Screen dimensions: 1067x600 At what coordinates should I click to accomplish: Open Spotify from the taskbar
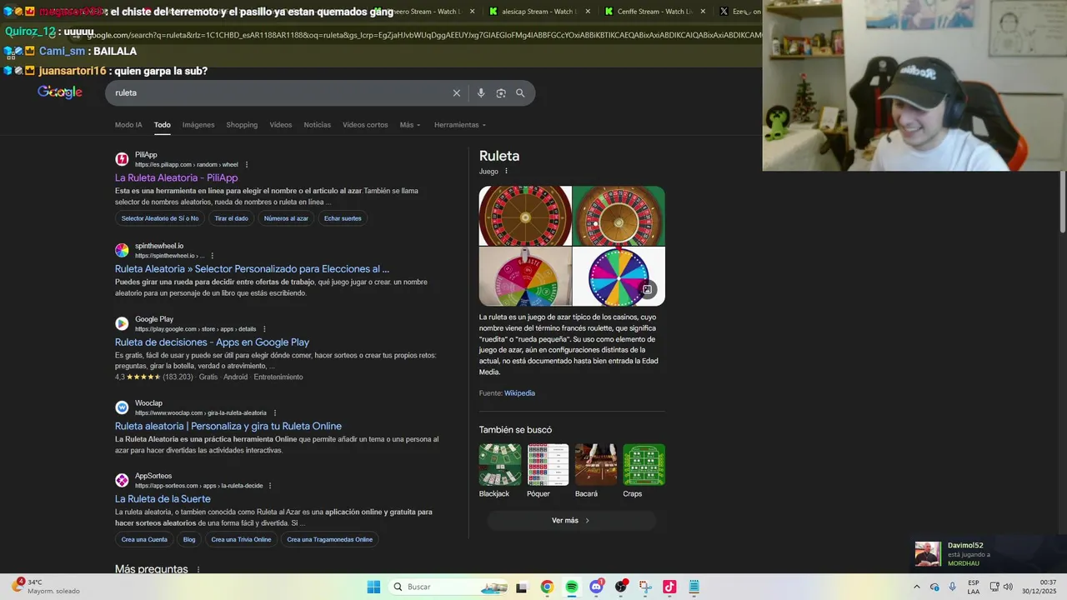coord(571,587)
